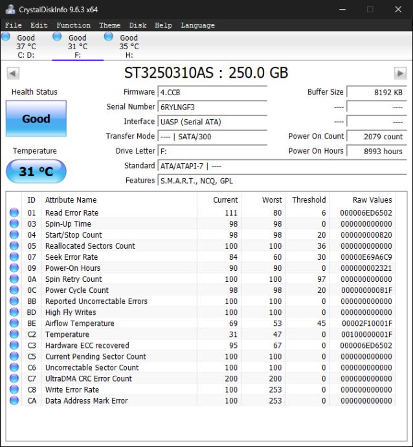Viewport: 413px width, 447px height.
Task: Select the High Fly Writes attribute name
Action: click(71, 312)
